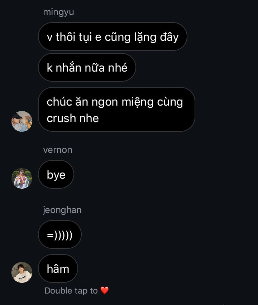Select the 'k nhắn nữa nhé' message bubble
The height and width of the screenshot is (305, 258).
[87, 67]
